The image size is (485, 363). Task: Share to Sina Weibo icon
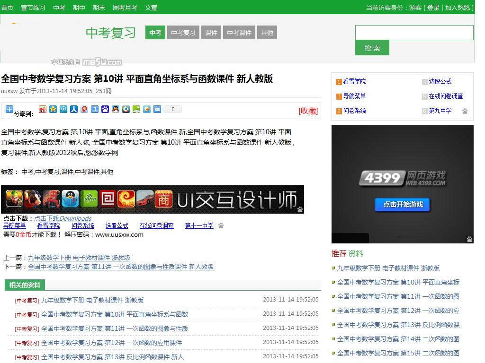click(x=43, y=109)
